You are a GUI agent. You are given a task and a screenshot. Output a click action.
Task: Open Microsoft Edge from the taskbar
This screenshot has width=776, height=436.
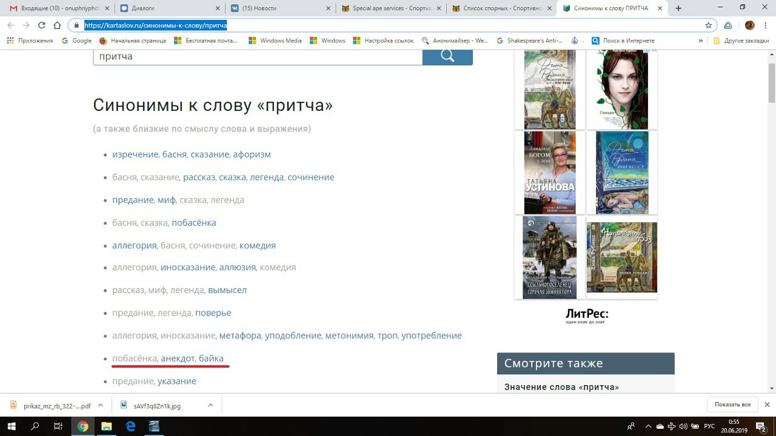[x=130, y=426]
